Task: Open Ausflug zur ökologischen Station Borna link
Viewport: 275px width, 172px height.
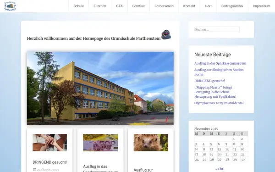Action: (219, 72)
